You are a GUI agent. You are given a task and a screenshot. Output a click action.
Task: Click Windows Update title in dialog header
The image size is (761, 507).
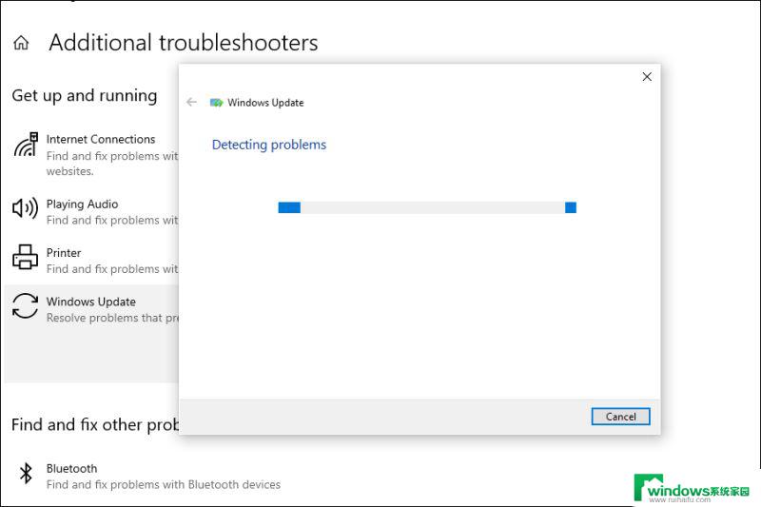pos(265,103)
